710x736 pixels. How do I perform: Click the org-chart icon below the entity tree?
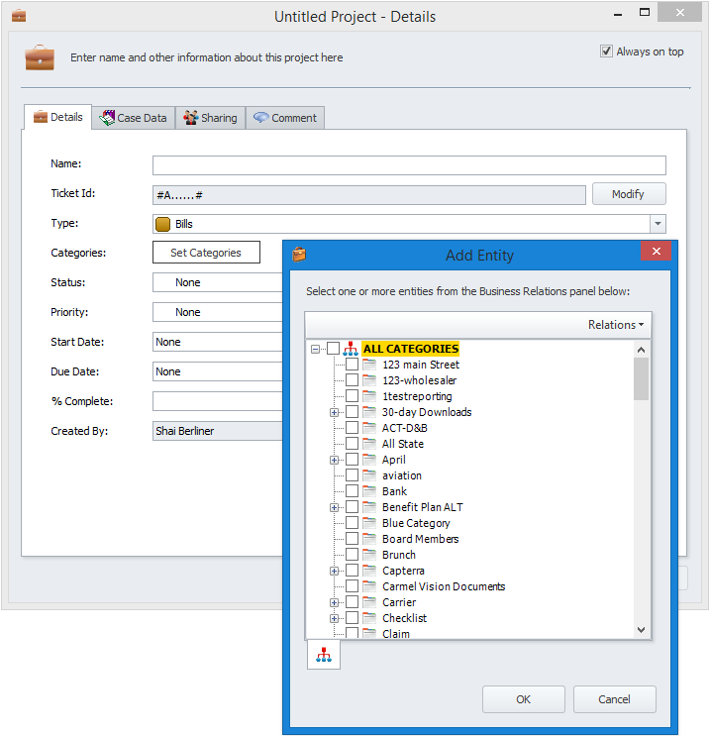coord(324,655)
